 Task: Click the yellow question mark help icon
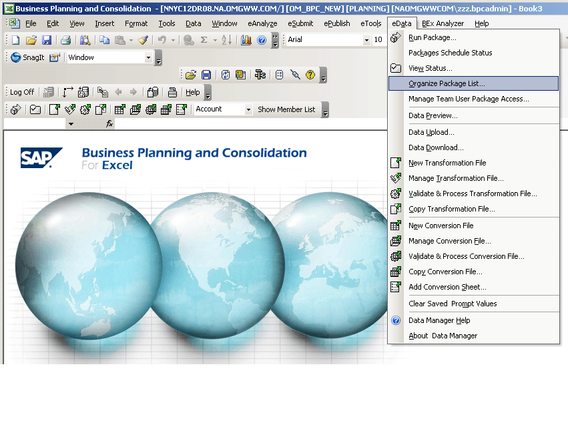coord(310,75)
